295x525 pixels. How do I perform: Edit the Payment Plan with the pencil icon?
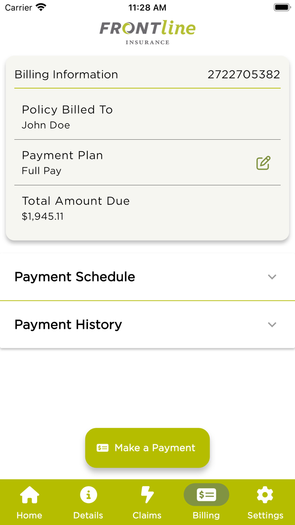[x=263, y=163]
